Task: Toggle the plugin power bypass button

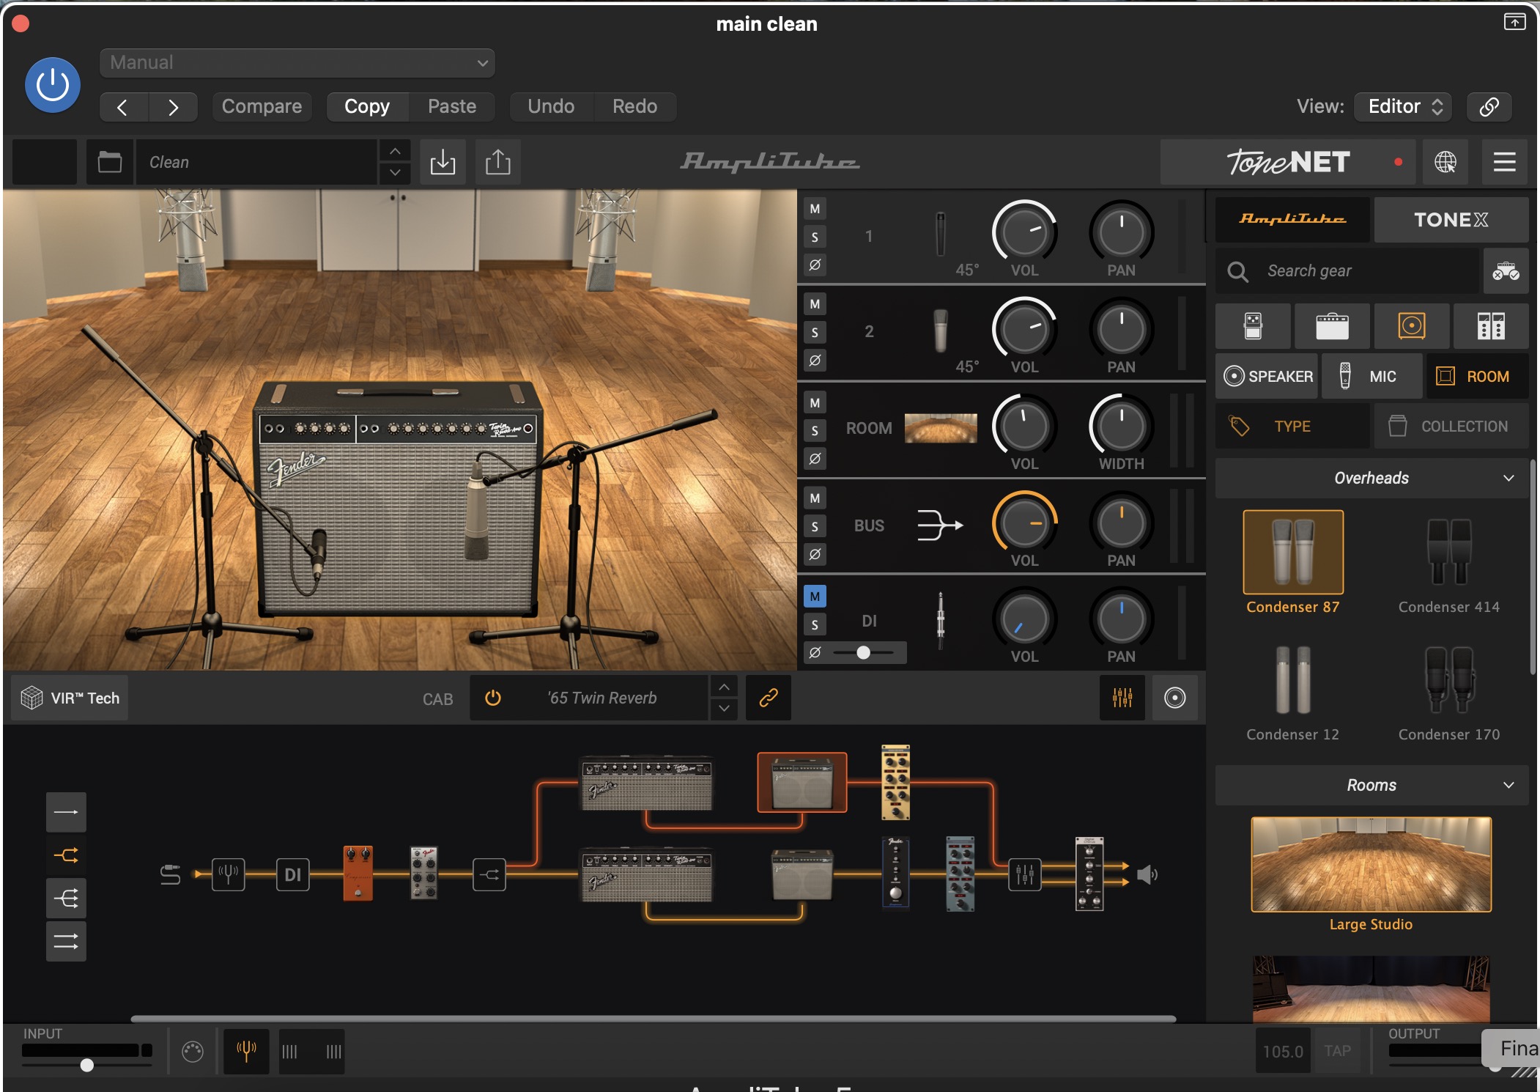Action: pos(53,85)
